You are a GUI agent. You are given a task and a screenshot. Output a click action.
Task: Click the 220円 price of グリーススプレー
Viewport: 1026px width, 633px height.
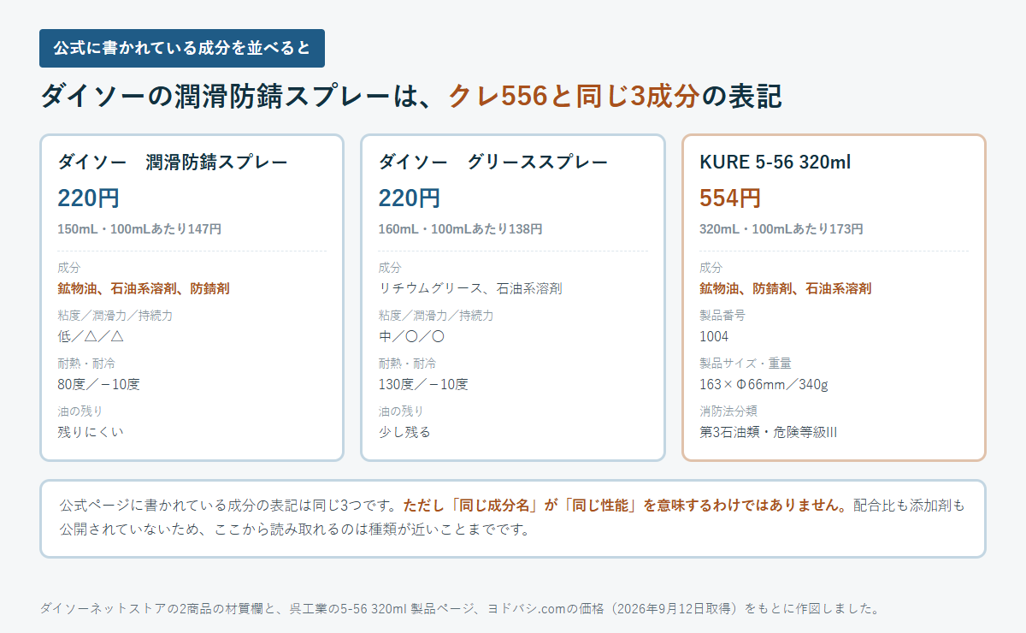click(410, 198)
